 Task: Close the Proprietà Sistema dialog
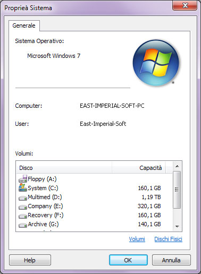click(185, 5)
